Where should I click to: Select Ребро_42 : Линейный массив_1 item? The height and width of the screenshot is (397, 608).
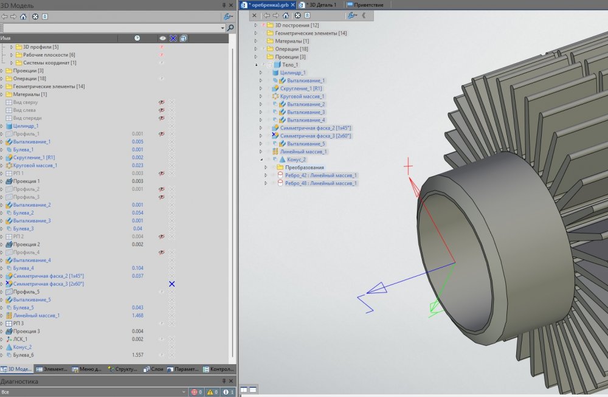click(320, 175)
